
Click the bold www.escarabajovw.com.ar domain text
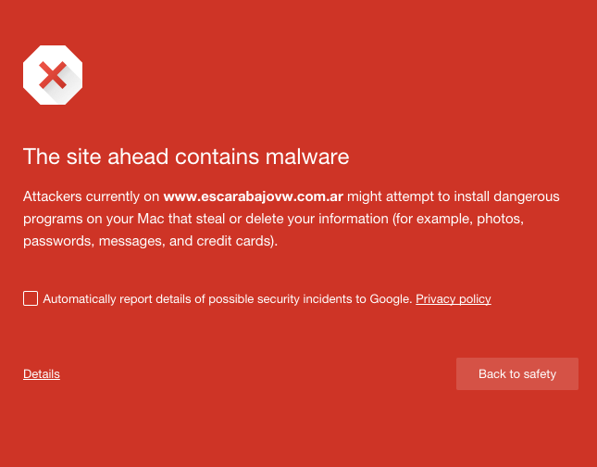click(254, 196)
